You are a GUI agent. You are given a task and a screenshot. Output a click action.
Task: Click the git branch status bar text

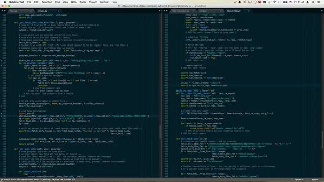[x=38, y=180]
